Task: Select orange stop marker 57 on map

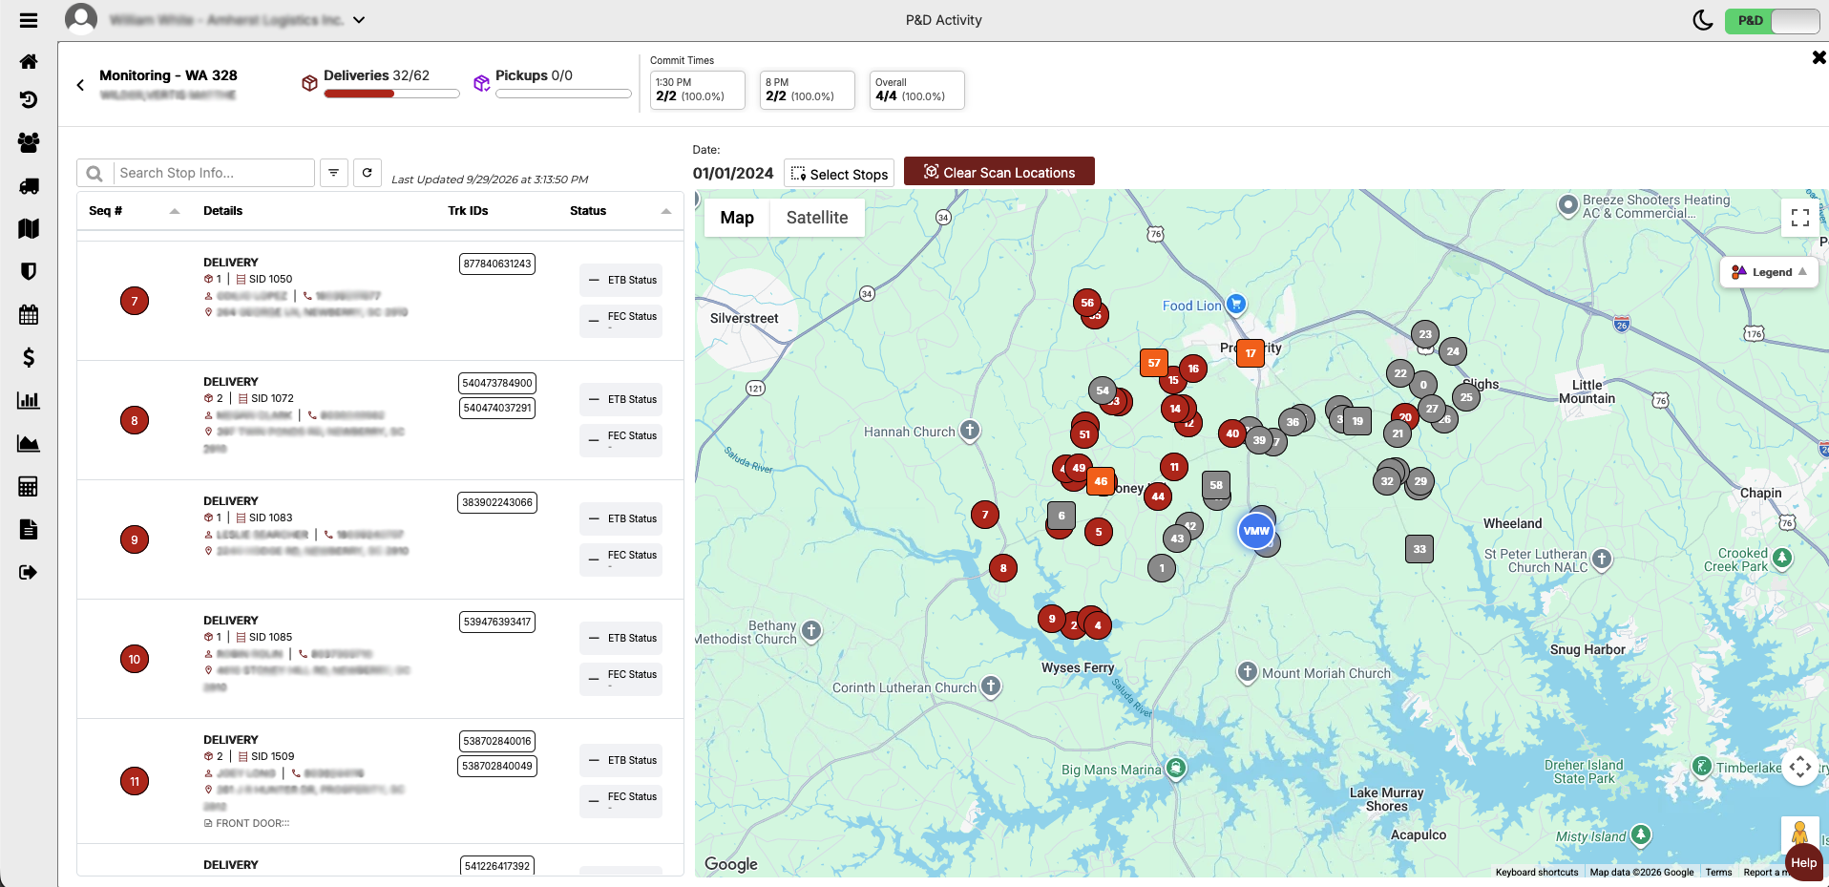Action: (x=1154, y=363)
